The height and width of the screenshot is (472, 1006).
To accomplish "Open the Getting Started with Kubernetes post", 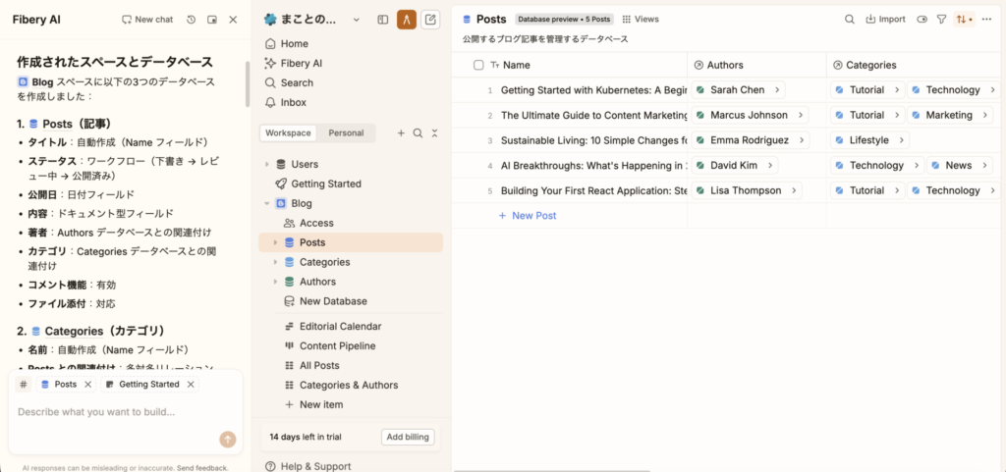I will tap(593, 90).
